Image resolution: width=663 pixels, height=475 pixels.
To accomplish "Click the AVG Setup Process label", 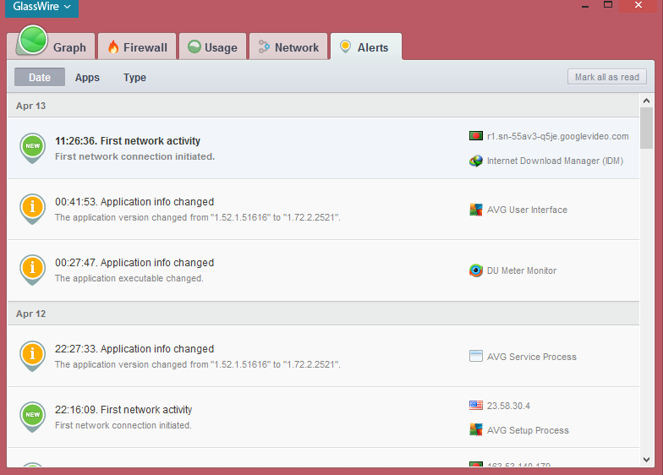I will pos(528,430).
